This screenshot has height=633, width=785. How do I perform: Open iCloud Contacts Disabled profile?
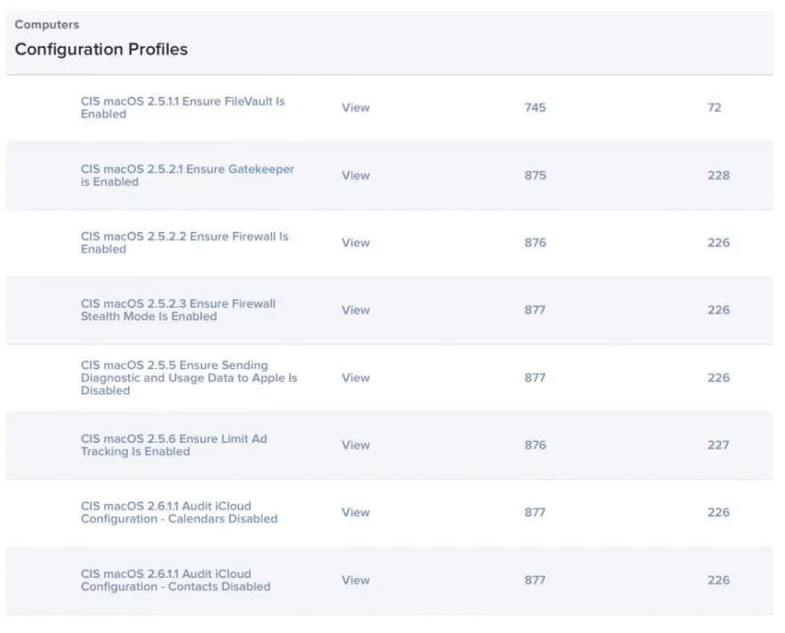coord(175,580)
